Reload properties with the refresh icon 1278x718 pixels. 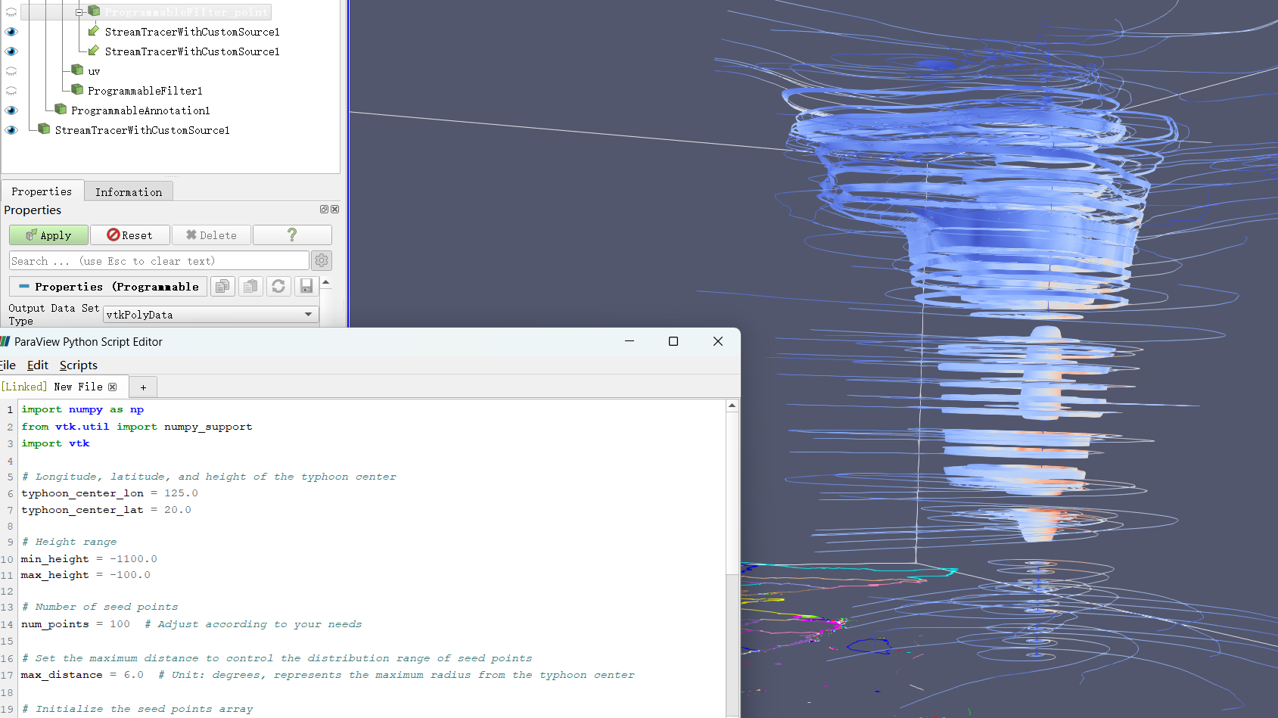pos(278,287)
